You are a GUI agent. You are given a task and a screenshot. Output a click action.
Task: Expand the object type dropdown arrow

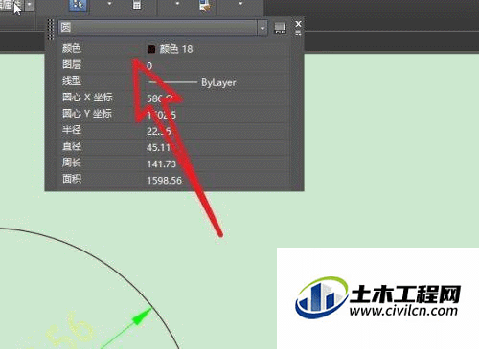(262, 29)
